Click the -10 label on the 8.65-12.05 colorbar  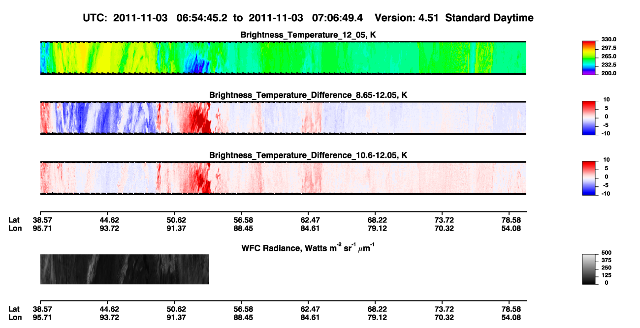point(605,133)
